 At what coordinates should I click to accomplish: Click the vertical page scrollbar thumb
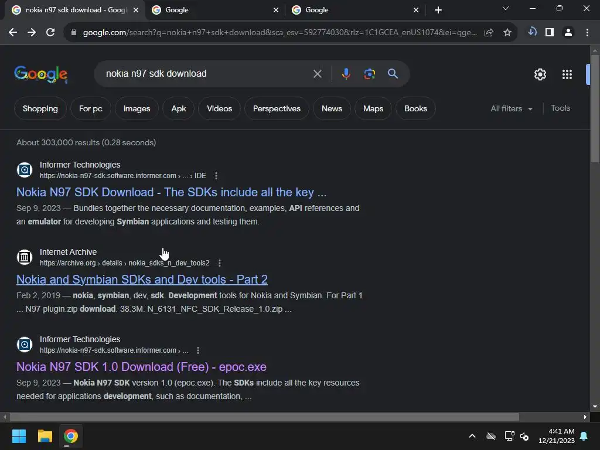pos(595,109)
